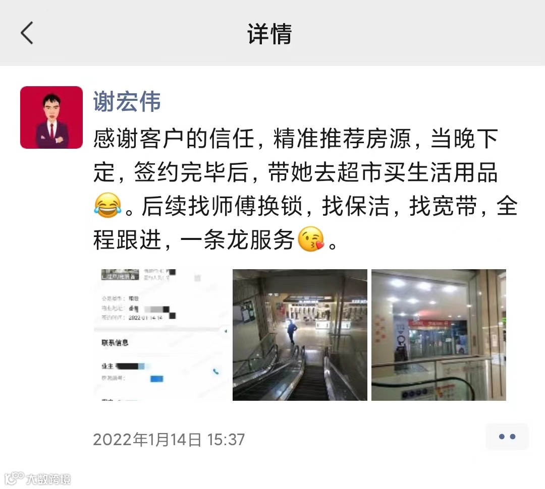Tap the person in blue on escalator photo
This screenshot has height=489, width=545.
click(x=292, y=332)
